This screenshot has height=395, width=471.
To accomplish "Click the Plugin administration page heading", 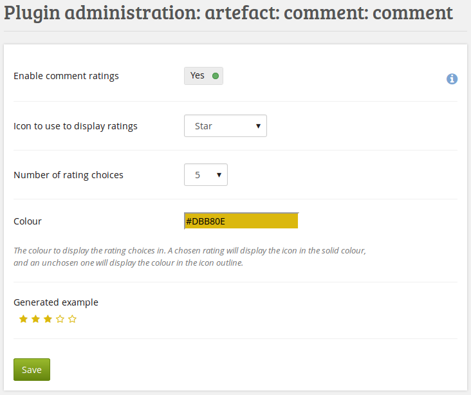I will pos(228,13).
